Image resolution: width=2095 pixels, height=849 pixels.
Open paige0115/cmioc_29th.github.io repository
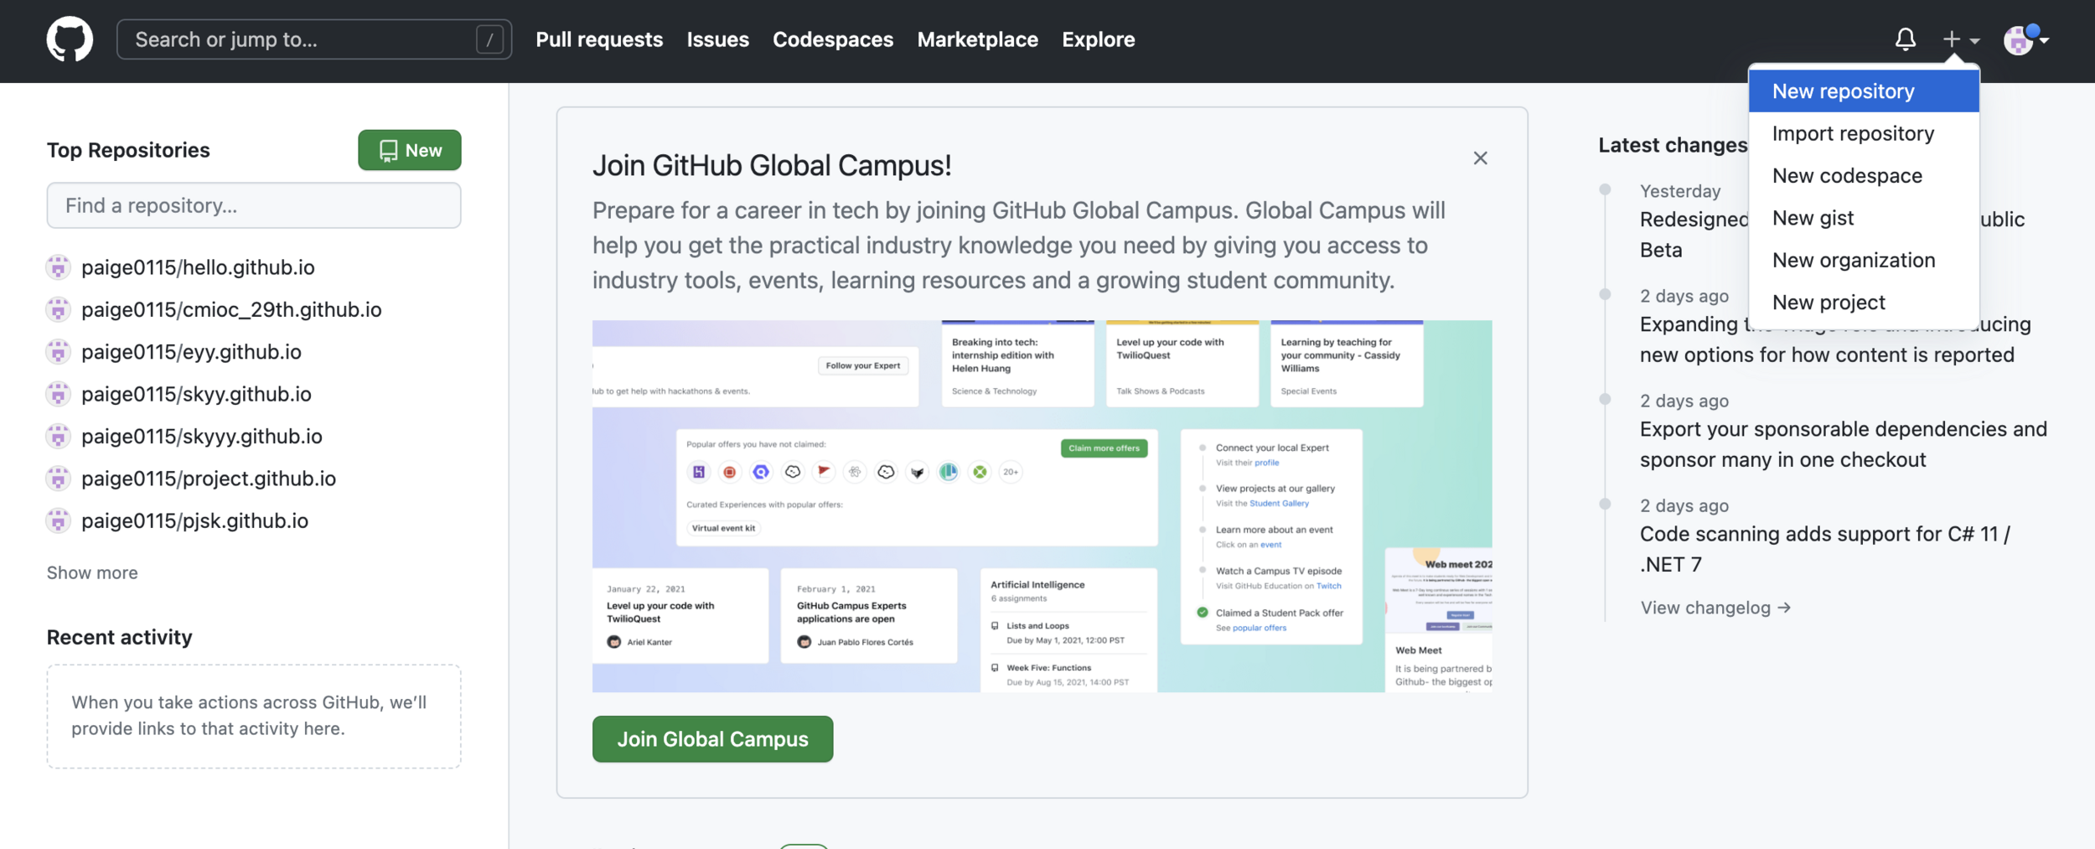[x=231, y=309]
